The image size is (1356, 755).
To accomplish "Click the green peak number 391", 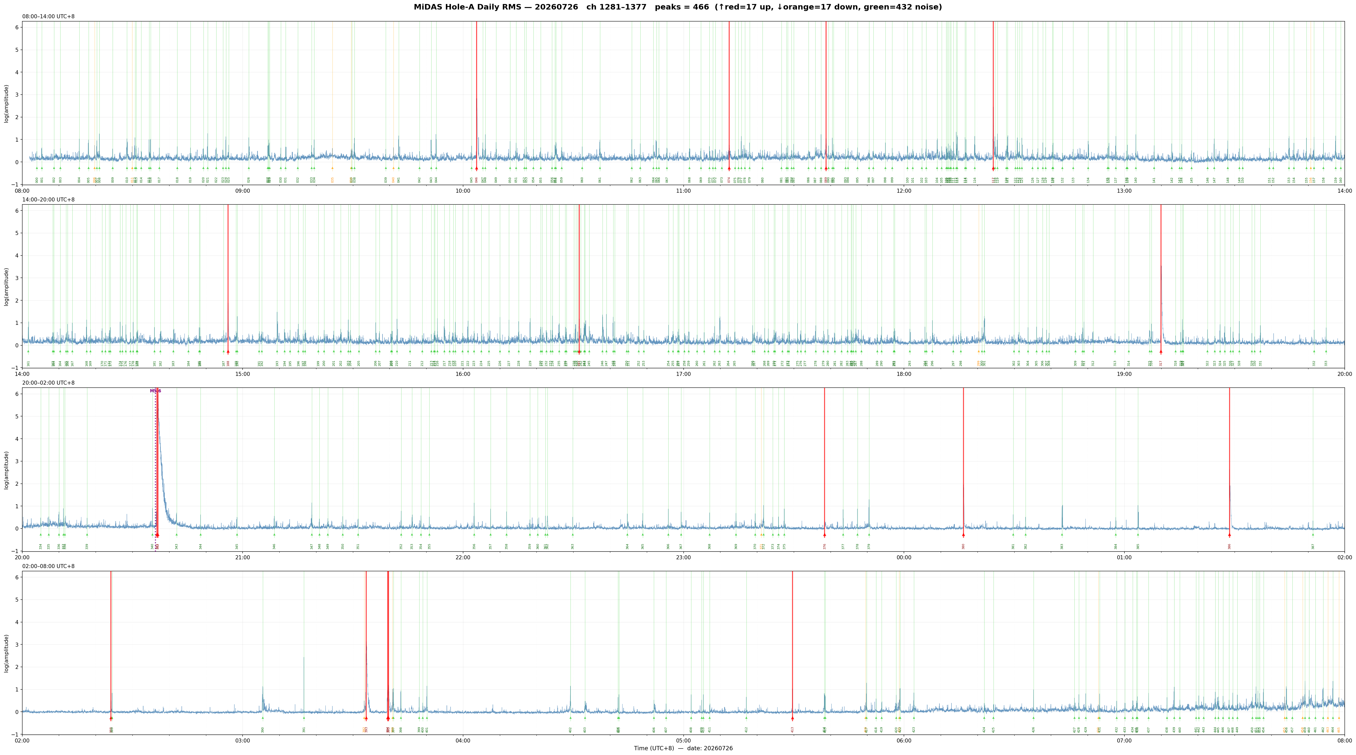I will click(x=304, y=730).
